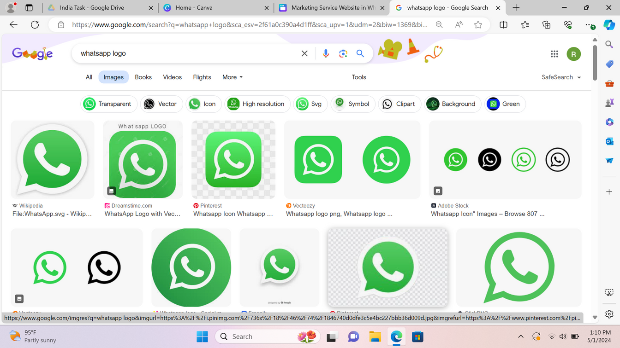The width and height of the screenshot is (620, 348).
Task: Select the All results tab
Action: [x=89, y=77]
